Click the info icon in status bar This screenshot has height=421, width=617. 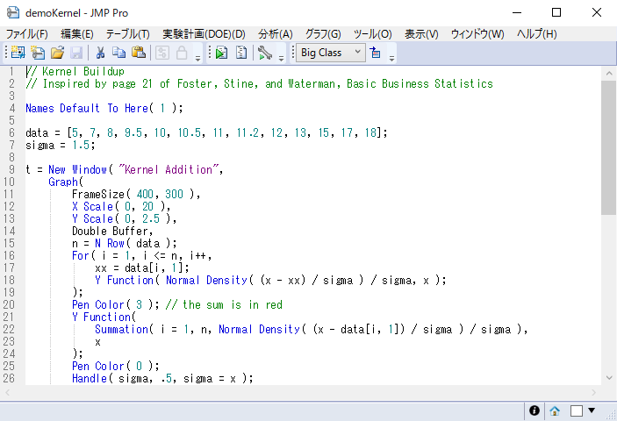click(x=534, y=410)
